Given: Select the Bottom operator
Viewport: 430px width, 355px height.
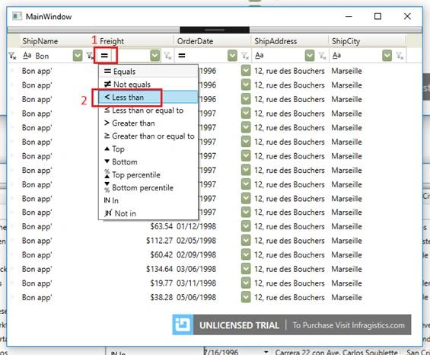Looking at the screenshot, I should click(148, 162).
